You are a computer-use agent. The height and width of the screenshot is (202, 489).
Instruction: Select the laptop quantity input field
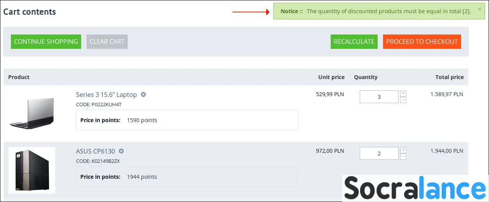[x=379, y=97]
